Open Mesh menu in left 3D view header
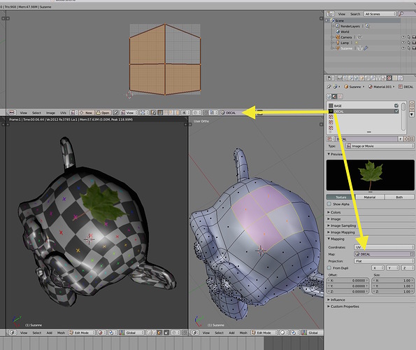The width and height of the screenshot is (416, 350). click(x=61, y=332)
